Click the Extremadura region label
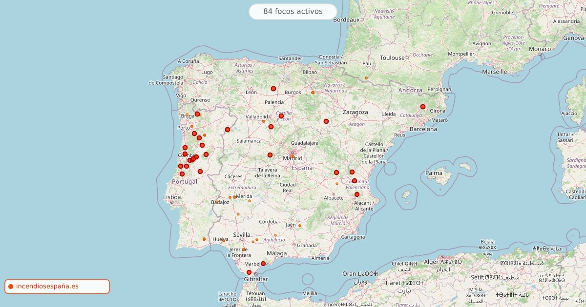Image resolution: width=586 pixels, height=307 pixels. (x=242, y=187)
